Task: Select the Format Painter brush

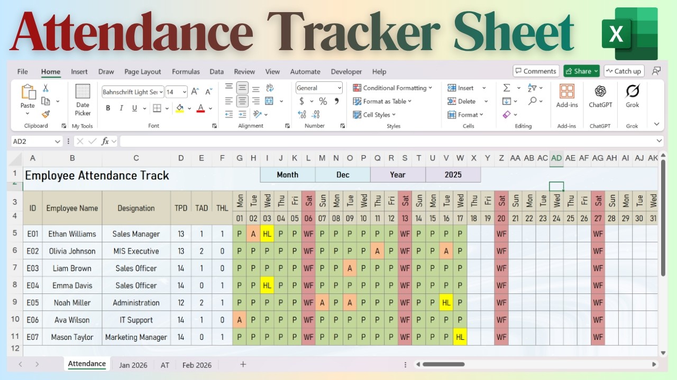Action: tap(45, 113)
